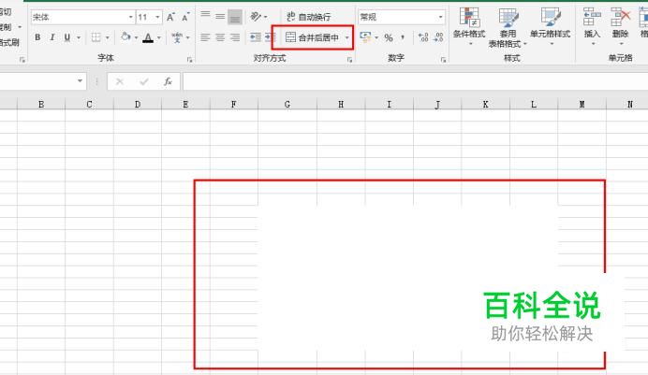
Task: Apply font color with the A icon
Action: coord(148,38)
